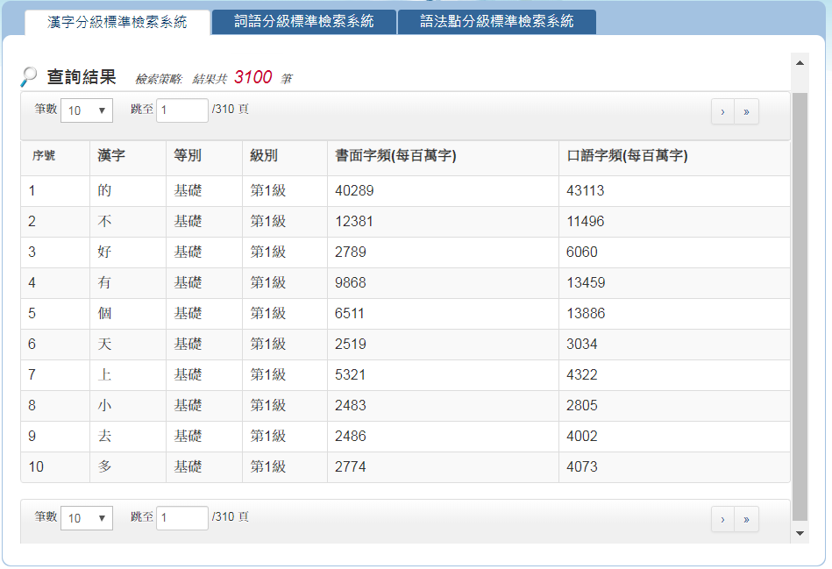Jump to last page using bottom double-arrow
The image size is (832, 569).
point(746,519)
